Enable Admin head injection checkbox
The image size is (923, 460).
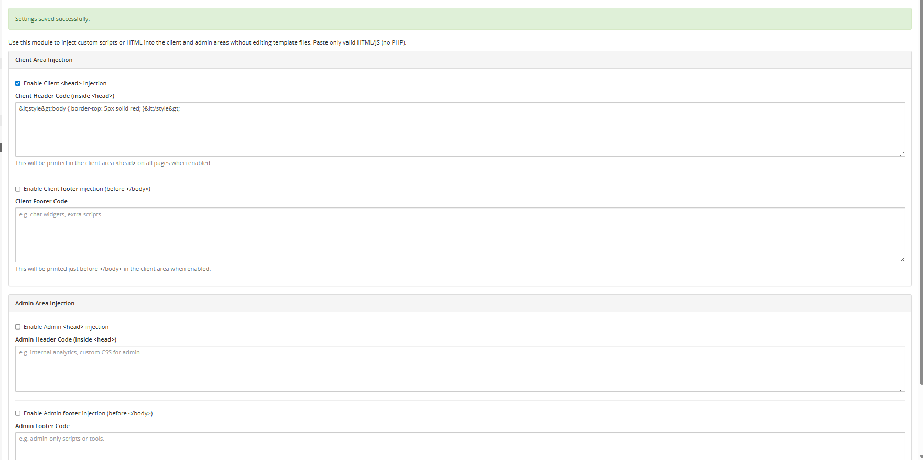18,327
